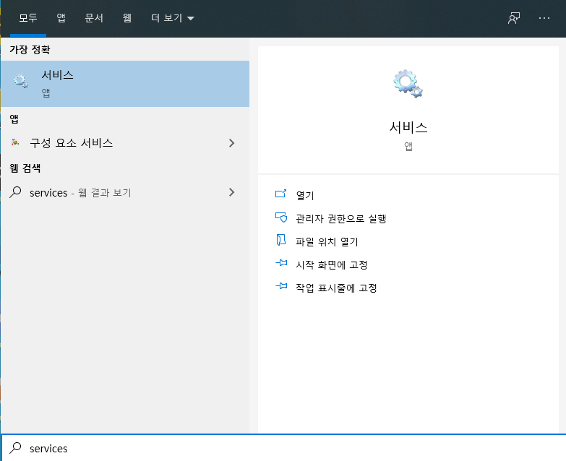Expand the services web result chevron
The height and width of the screenshot is (461, 566).
pyautogui.click(x=232, y=192)
